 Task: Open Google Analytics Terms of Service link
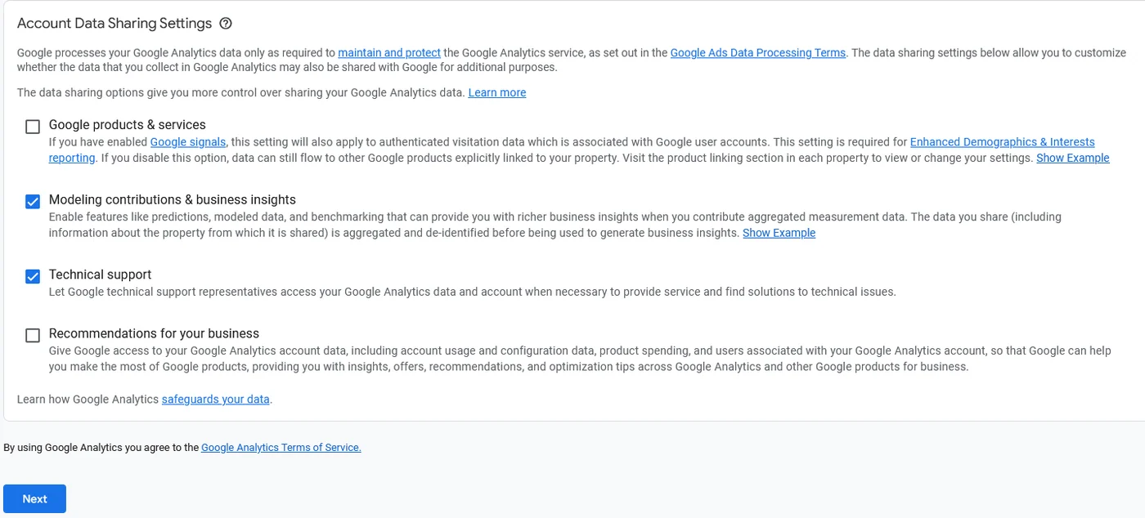tap(281, 448)
